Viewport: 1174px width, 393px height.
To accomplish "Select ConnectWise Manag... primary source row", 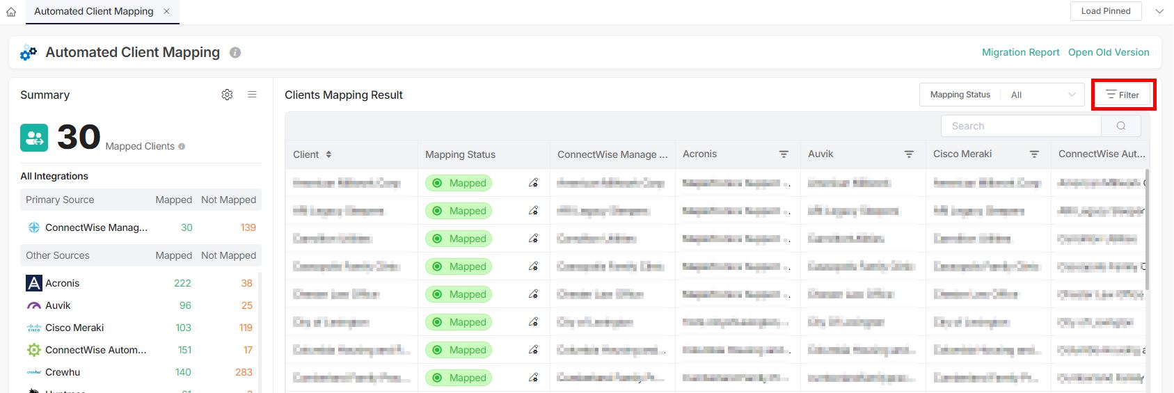I will [141, 227].
